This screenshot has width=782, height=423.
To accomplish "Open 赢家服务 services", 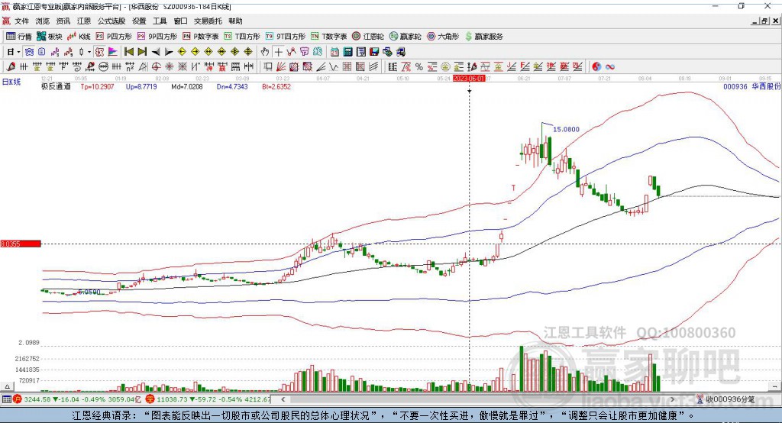I will 483,37.
